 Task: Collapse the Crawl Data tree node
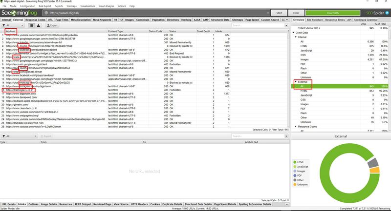click(293, 33)
